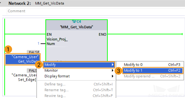Click MM_Get_VisData network title text
The width and height of the screenshot is (185, 98).
[x=50, y=3]
